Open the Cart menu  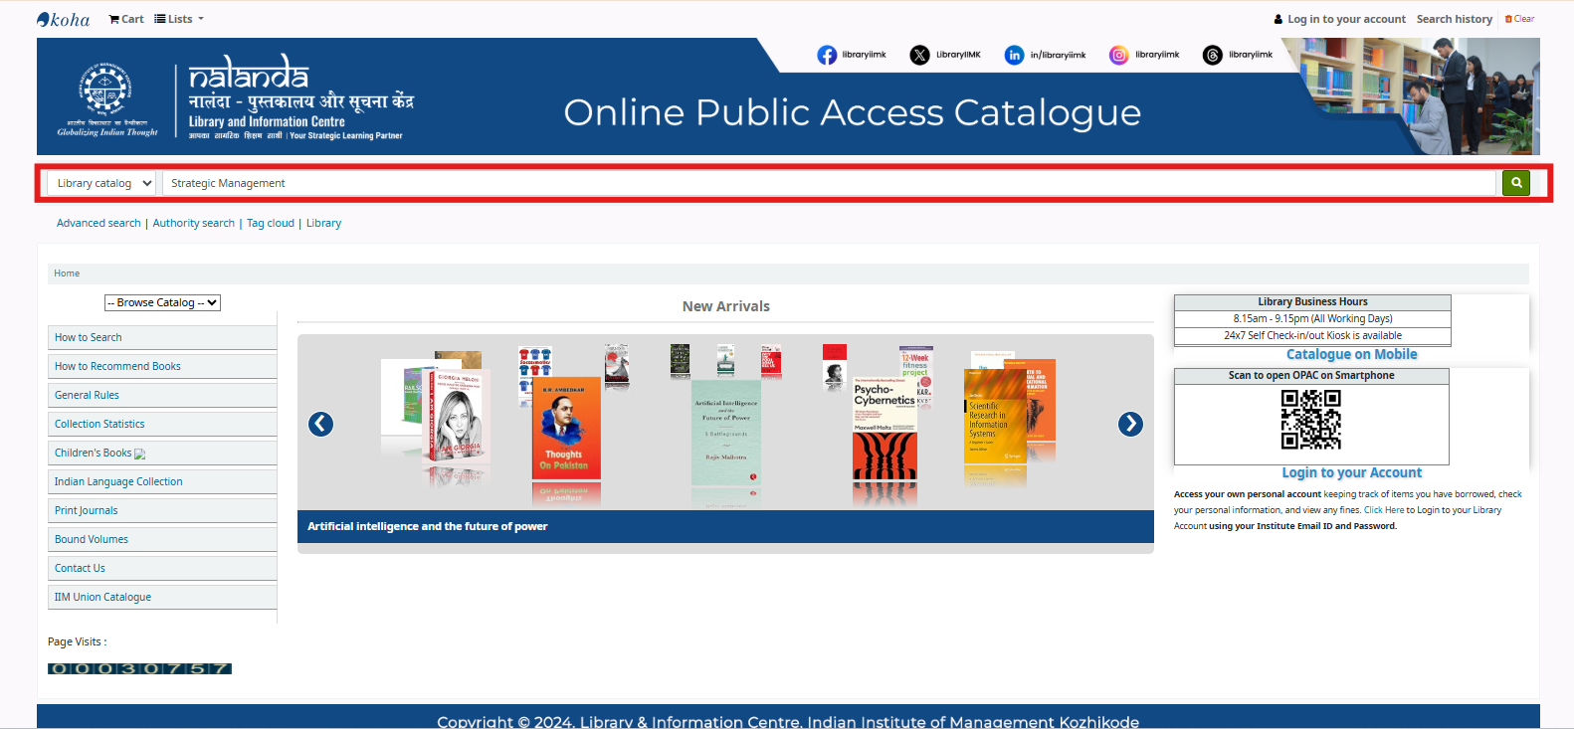click(x=126, y=19)
